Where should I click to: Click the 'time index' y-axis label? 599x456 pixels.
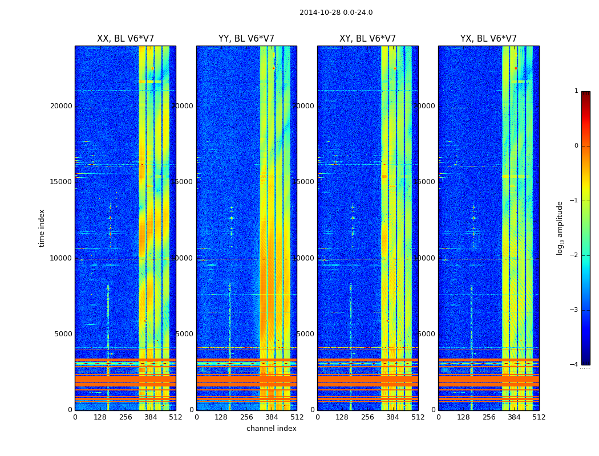pyautogui.click(x=42, y=228)
